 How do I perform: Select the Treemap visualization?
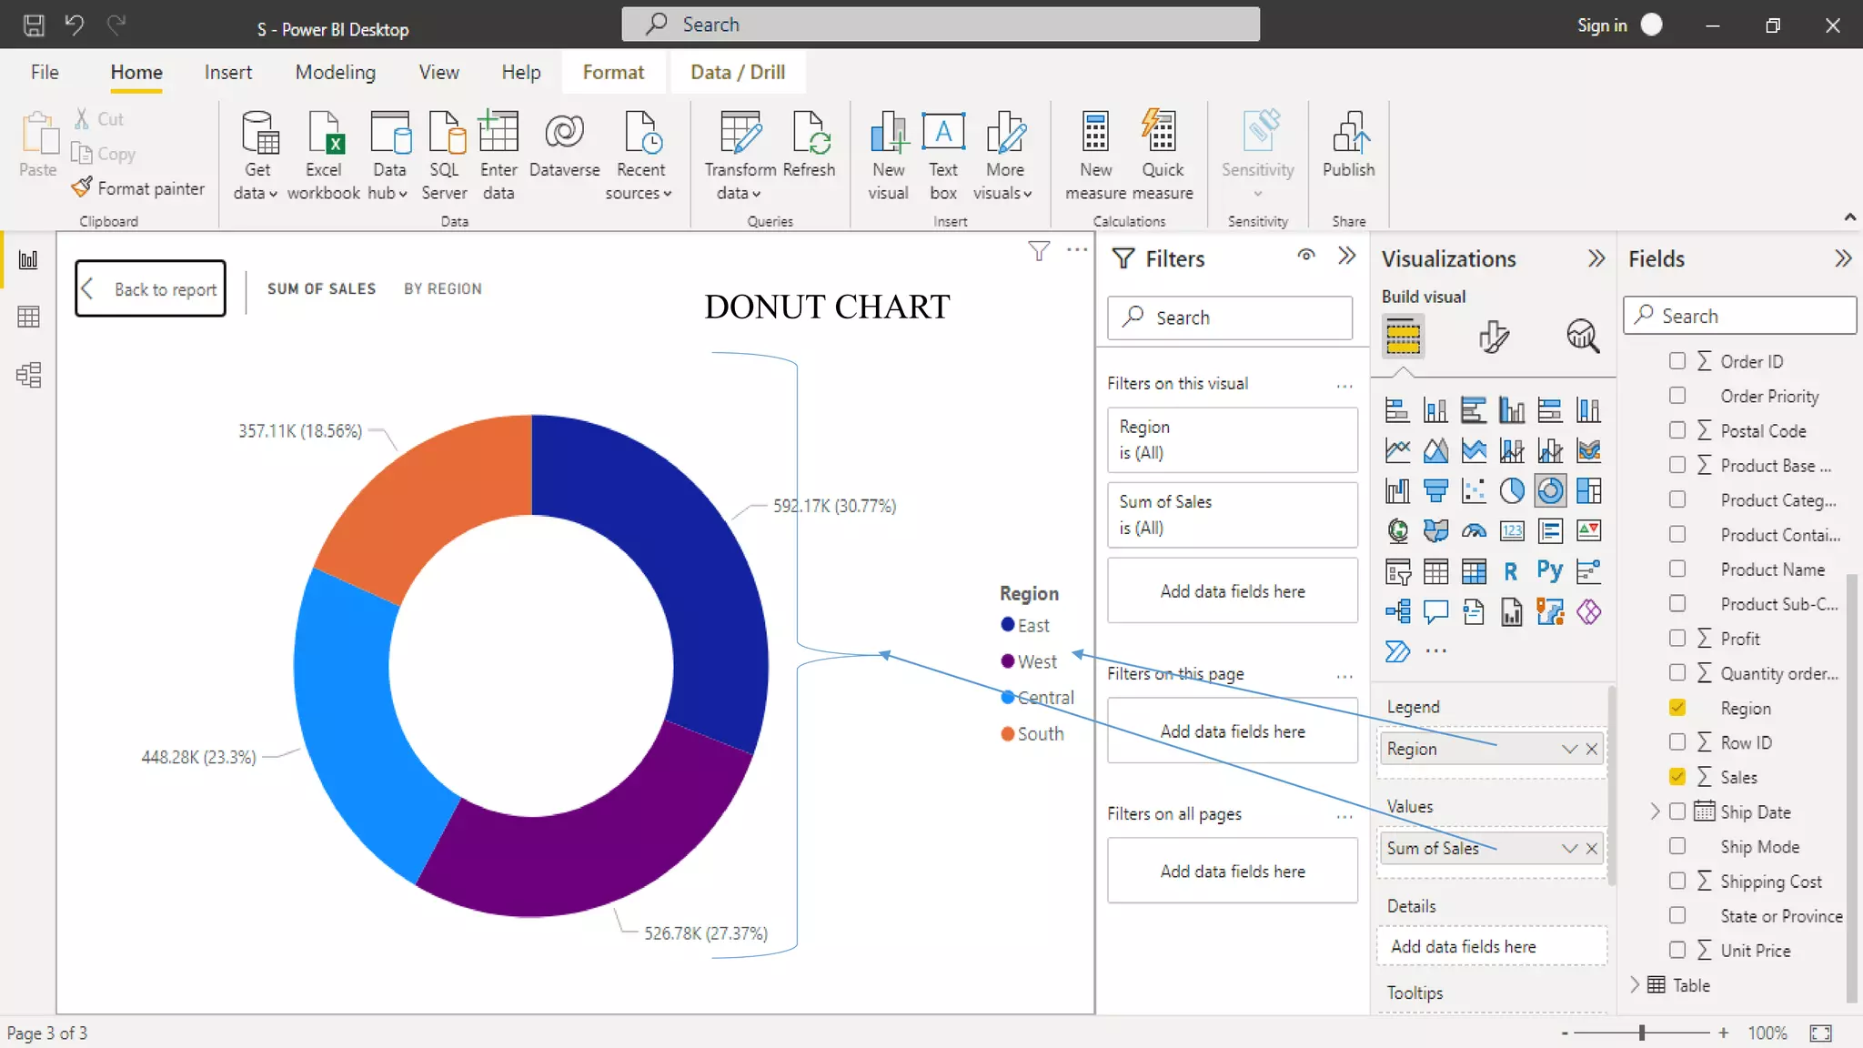coord(1588,491)
